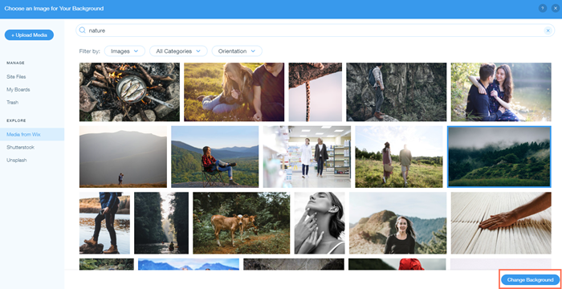
Task: Open the Images filter dropdown
Action: click(124, 51)
